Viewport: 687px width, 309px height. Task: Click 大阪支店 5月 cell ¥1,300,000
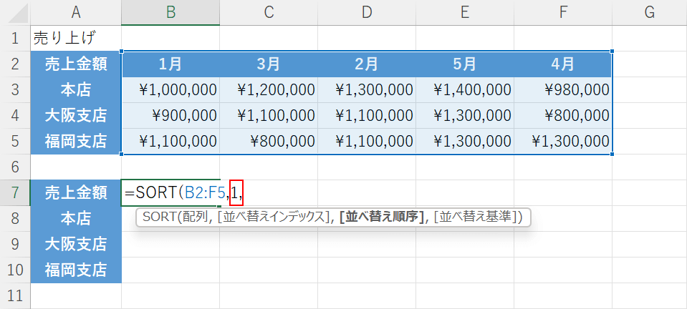click(x=465, y=116)
